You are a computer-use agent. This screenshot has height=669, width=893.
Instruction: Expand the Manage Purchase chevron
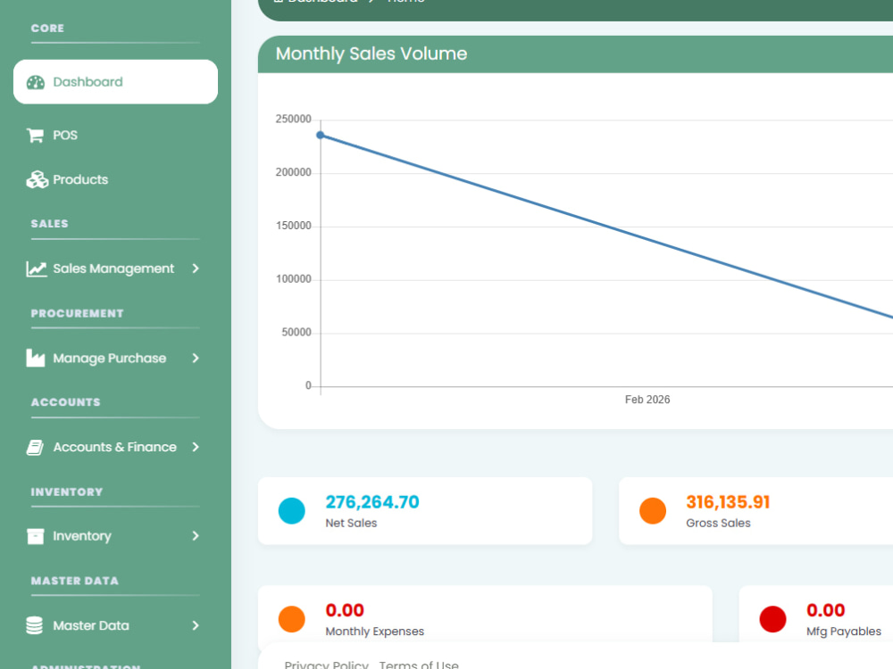(x=196, y=359)
